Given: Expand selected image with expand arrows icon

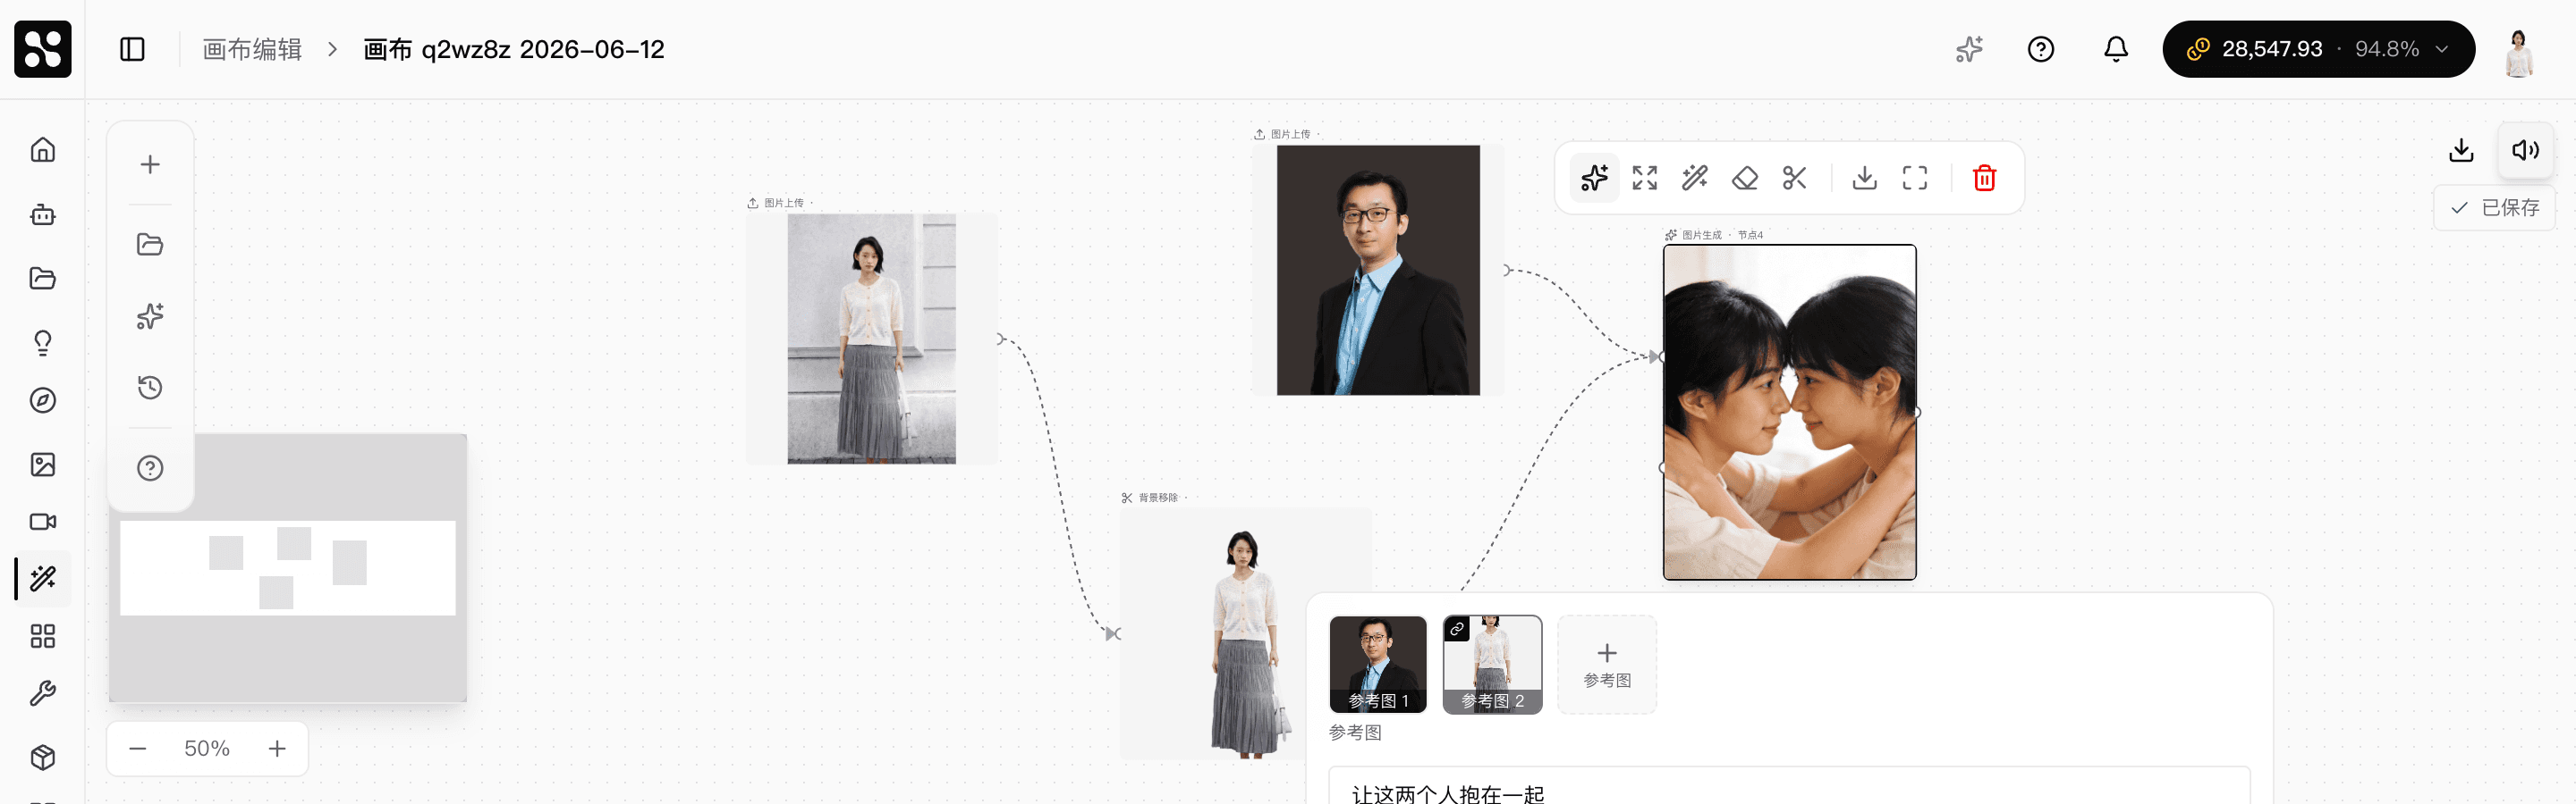Looking at the screenshot, I should [1645, 179].
